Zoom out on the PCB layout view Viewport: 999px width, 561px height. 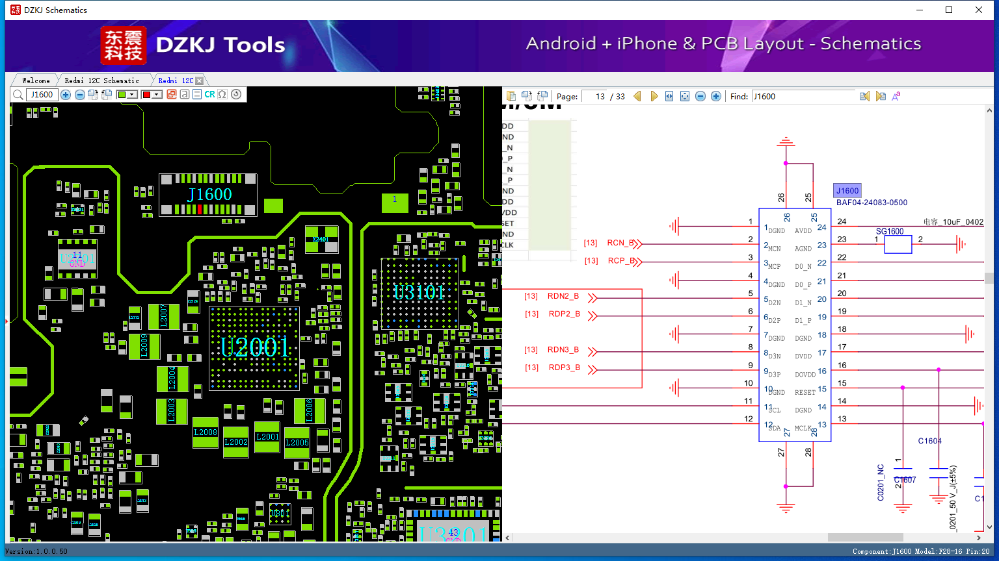click(79, 95)
